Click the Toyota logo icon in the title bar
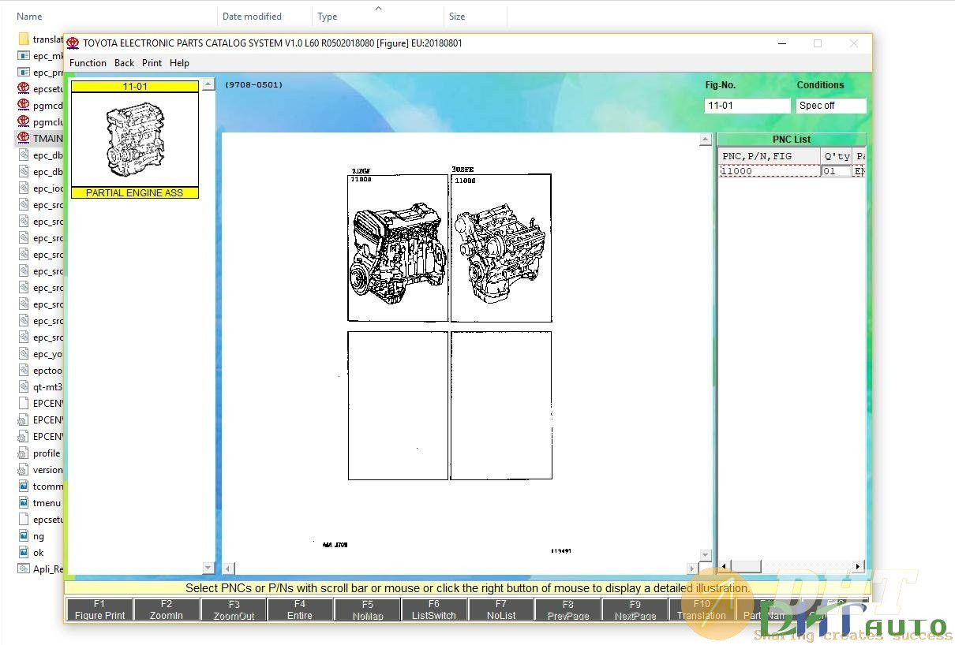 pyautogui.click(x=73, y=43)
